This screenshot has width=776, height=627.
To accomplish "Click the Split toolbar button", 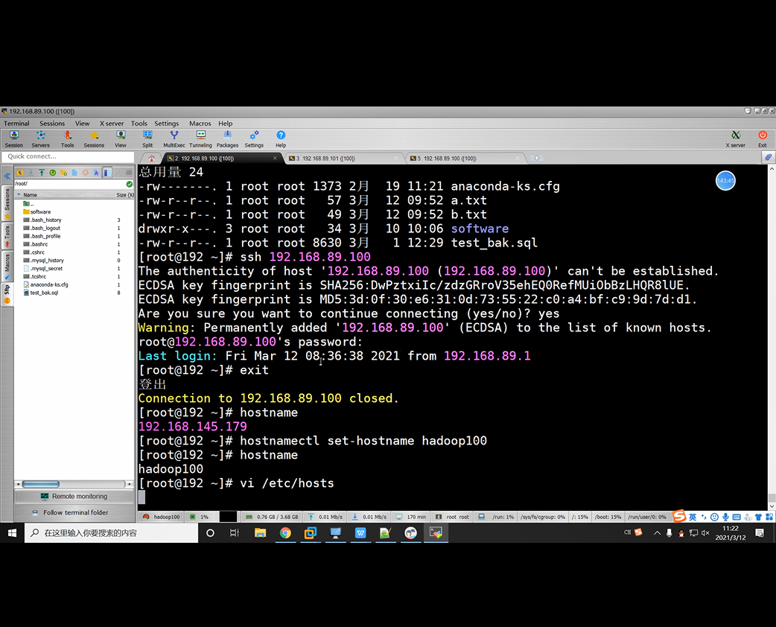I will click(x=147, y=139).
